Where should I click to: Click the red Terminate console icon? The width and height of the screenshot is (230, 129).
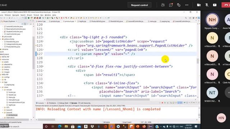pos(162,103)
